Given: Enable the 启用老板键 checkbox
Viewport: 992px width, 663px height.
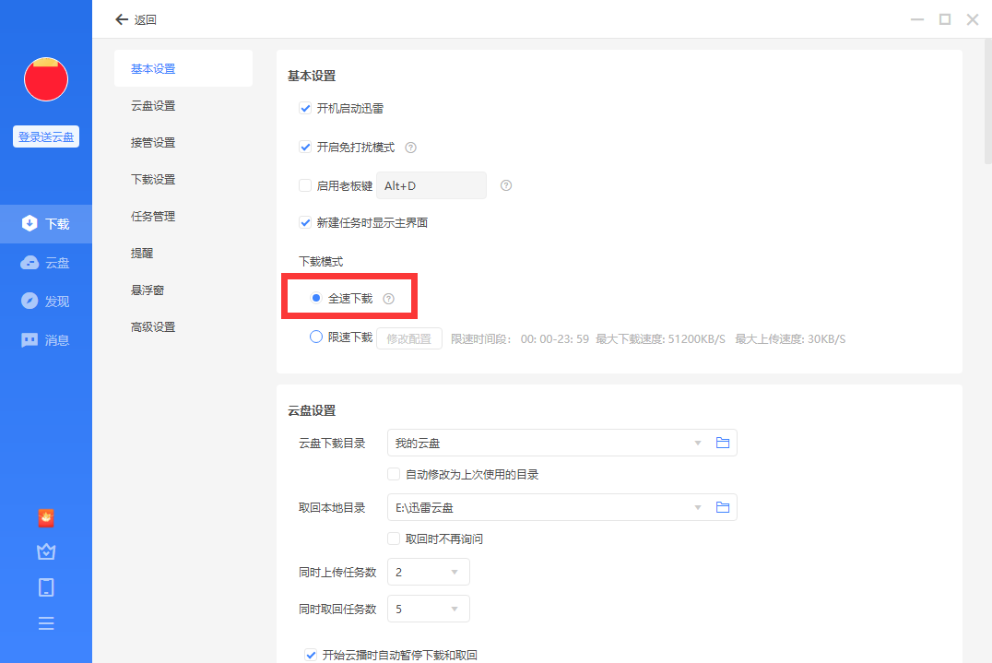Looking at the screenshot, I should pyautogui.click(x=305, y=185).
